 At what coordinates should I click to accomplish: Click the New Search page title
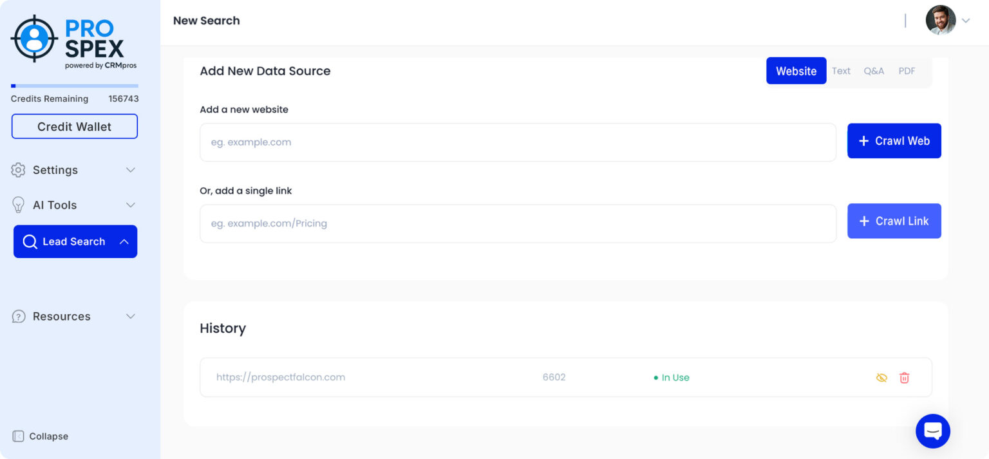[207, 21]
